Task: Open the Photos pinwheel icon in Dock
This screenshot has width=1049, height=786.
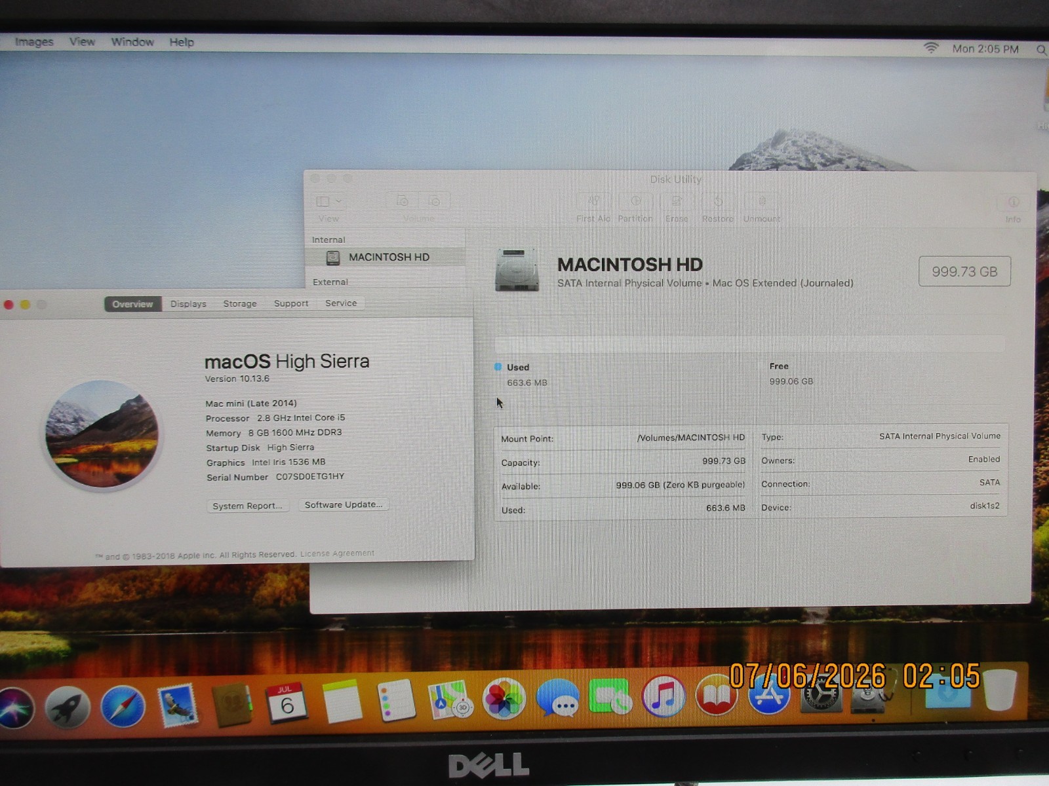Action: click(x=504, y=699)
